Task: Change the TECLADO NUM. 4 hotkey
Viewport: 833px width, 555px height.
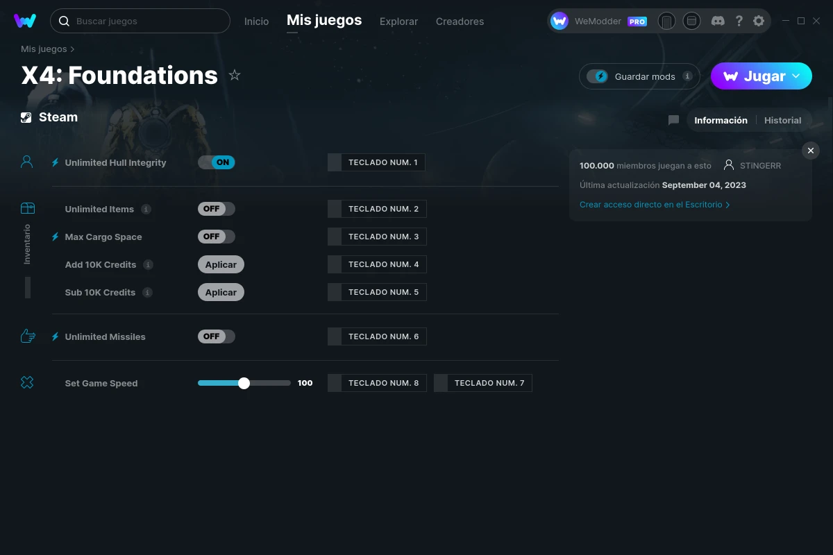Action: [x=377, y=264]
